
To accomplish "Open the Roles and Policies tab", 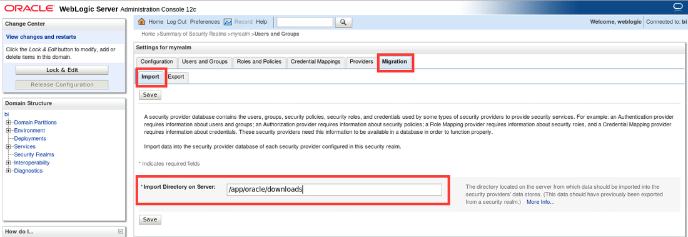I will tap(259, 62).
